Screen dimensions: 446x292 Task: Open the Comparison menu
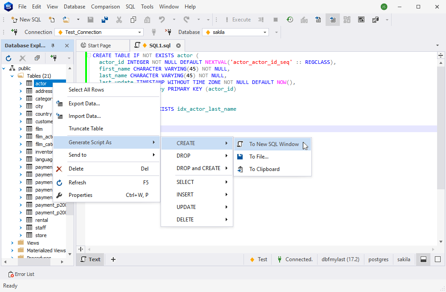(x=105, y=6)
